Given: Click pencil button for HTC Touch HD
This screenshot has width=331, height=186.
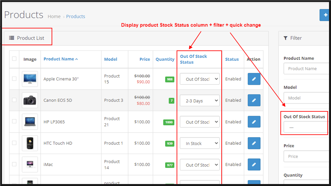Looking at the screenshot, I should [x=254, y=143].
